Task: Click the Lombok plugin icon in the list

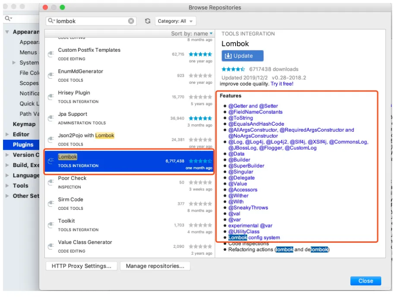Action: (51, 161)
